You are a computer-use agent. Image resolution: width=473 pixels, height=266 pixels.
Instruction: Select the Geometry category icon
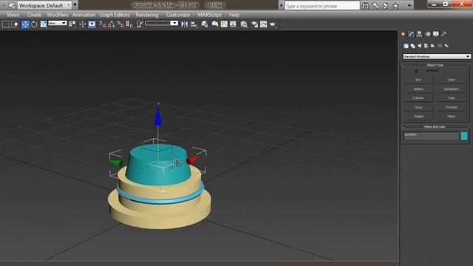pos(406,46)
